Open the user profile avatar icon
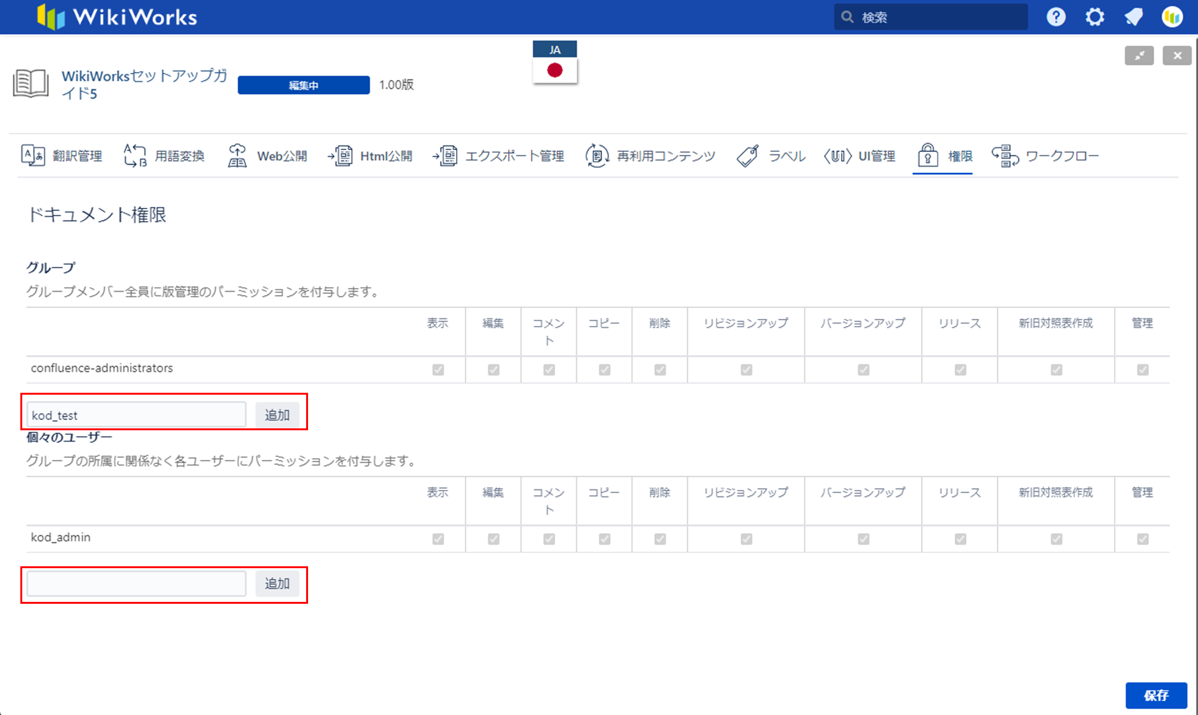The height and width of the screenshot is (715, 1198). pyautogui.click(x=1172, y=17)
